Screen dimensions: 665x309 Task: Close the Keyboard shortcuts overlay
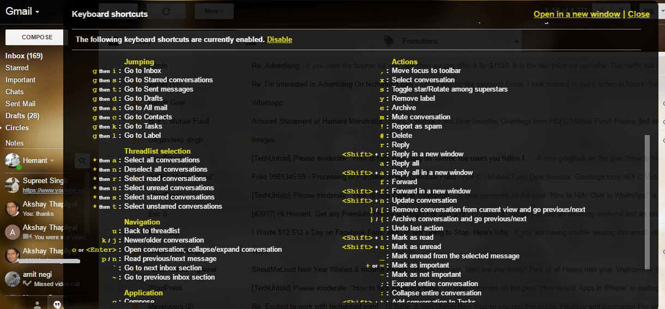(639, 14)
